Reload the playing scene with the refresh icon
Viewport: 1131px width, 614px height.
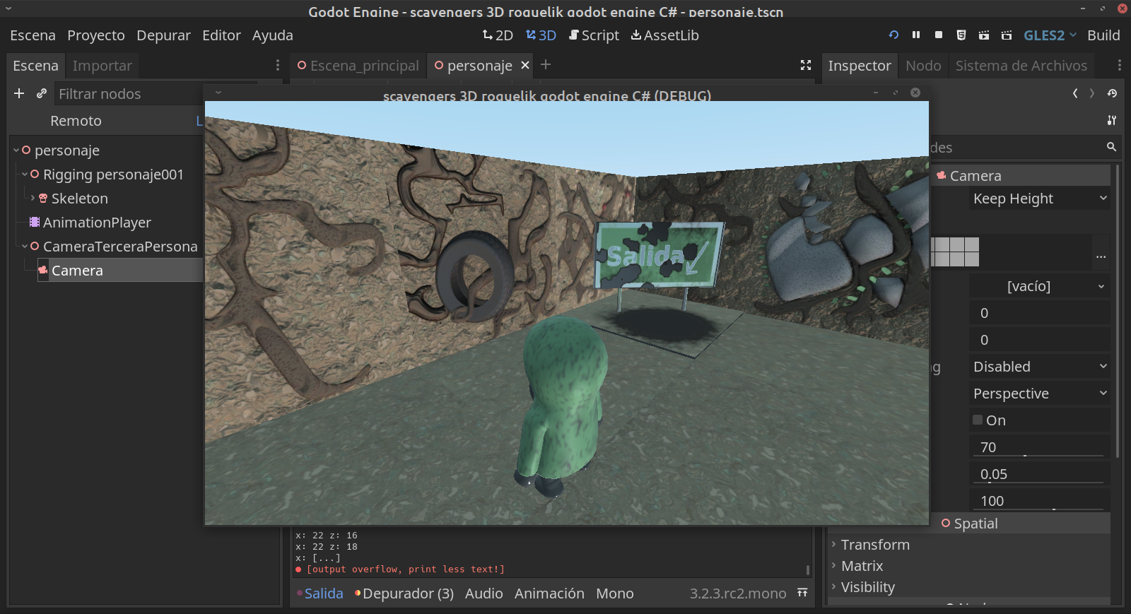pyautogui.click(x=893, y=35)
